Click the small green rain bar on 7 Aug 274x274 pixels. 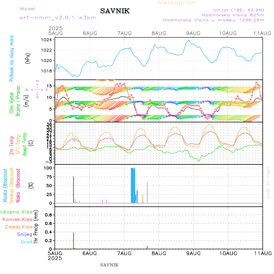tap(147, 247)
